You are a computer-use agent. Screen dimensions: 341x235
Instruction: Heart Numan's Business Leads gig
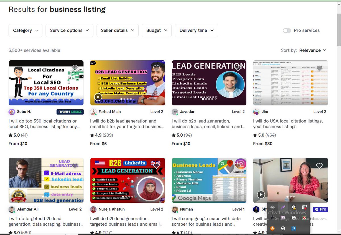coord(238,166)
